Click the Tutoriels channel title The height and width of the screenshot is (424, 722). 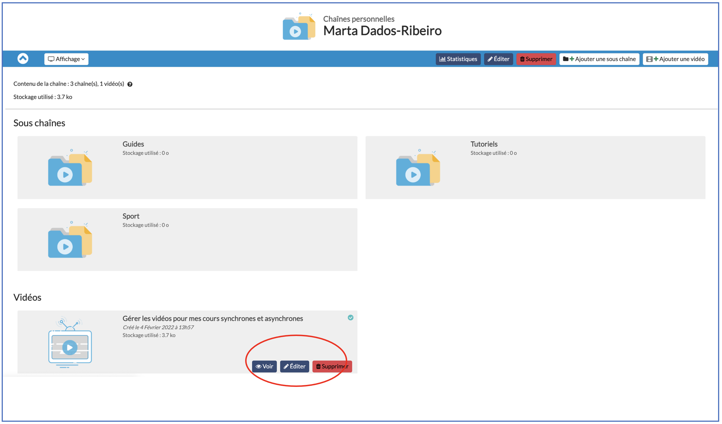[x=484, y=144]
